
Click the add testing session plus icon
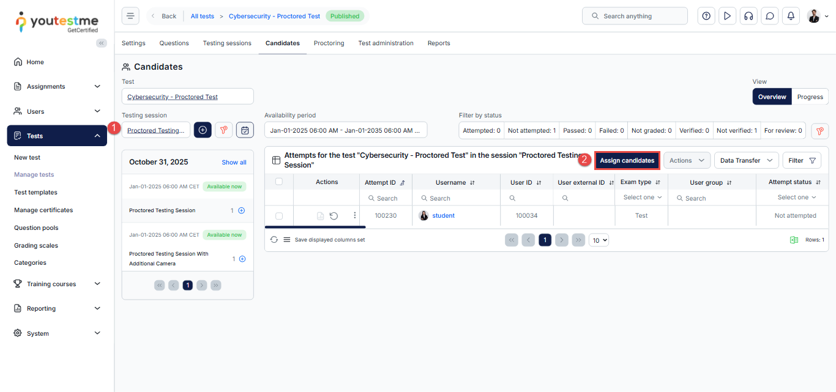[203, 130]
